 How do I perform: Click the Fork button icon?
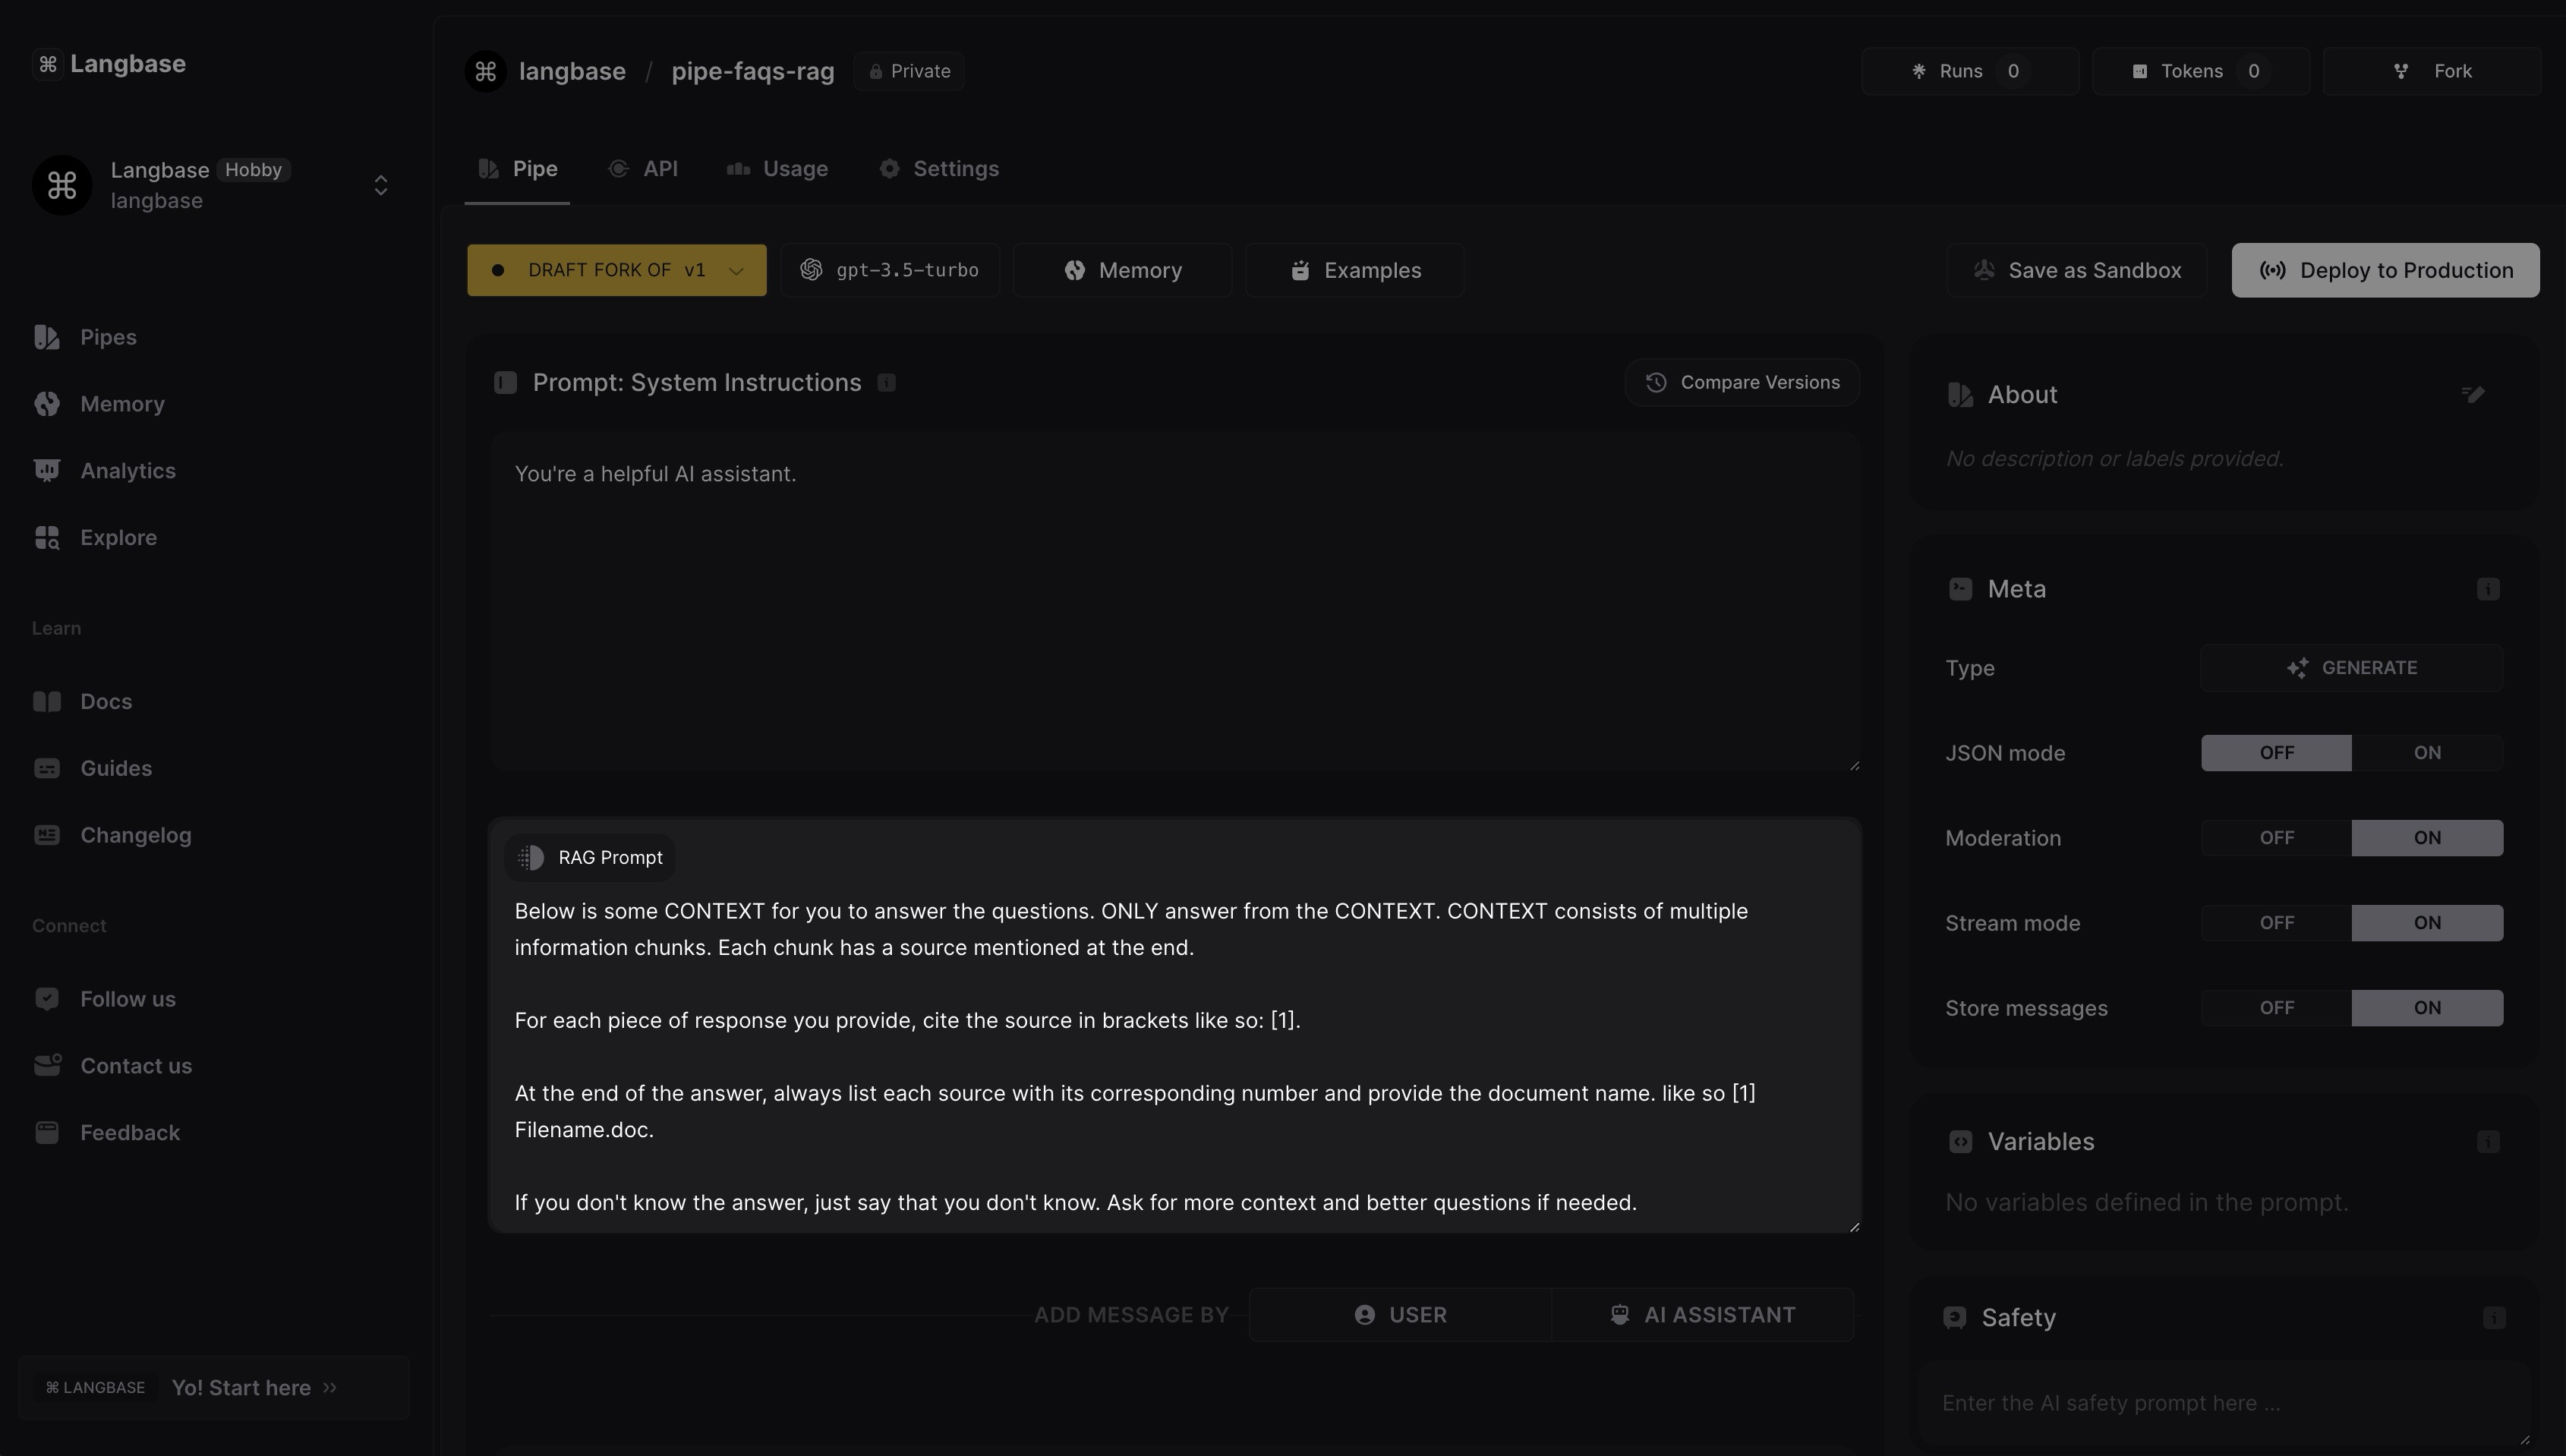[x=2401, y=71]
